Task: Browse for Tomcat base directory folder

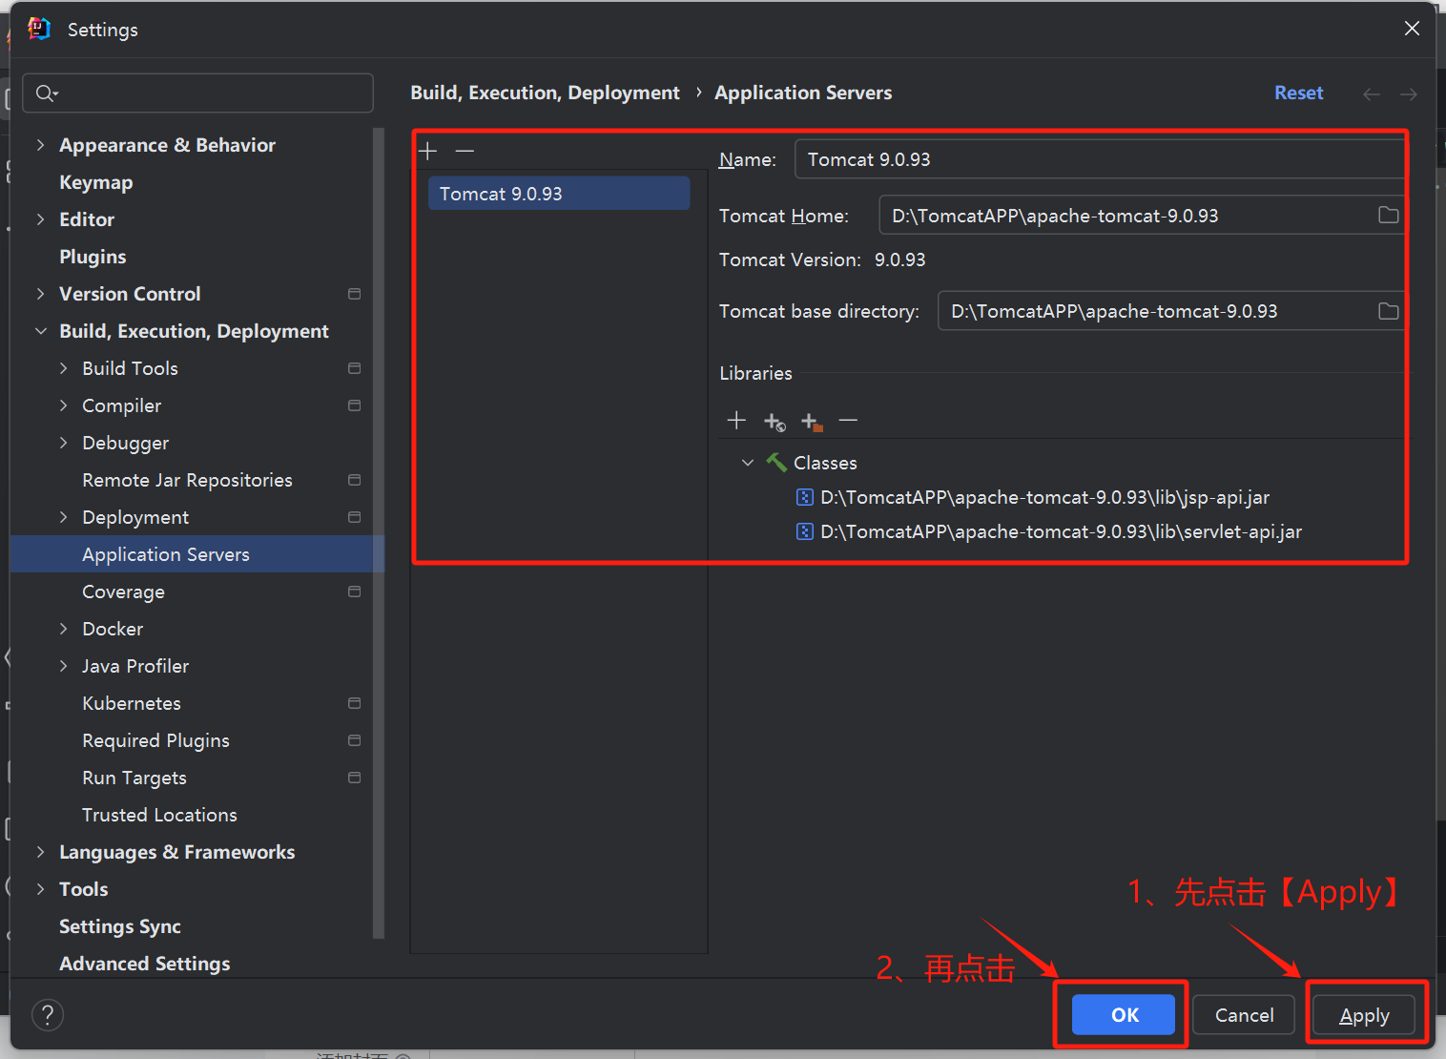Action: coord(1388,311)
